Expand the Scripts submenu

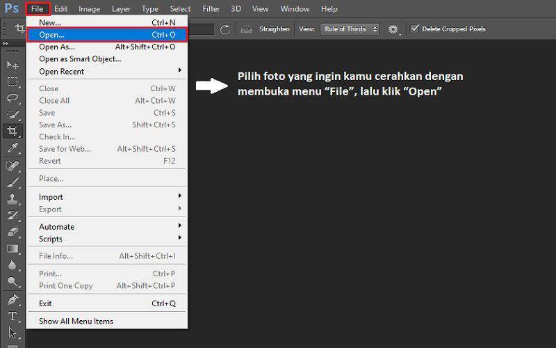click(x=106, y=239)
